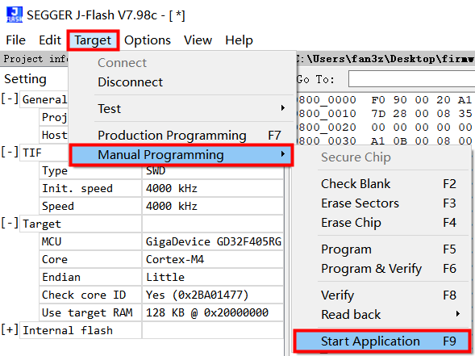The image size is (475, 356).
Task: Click the Go To address input field
Action: [x=411, y=79]
